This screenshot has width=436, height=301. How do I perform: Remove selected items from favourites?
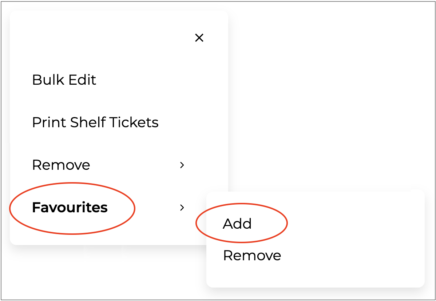252,256
